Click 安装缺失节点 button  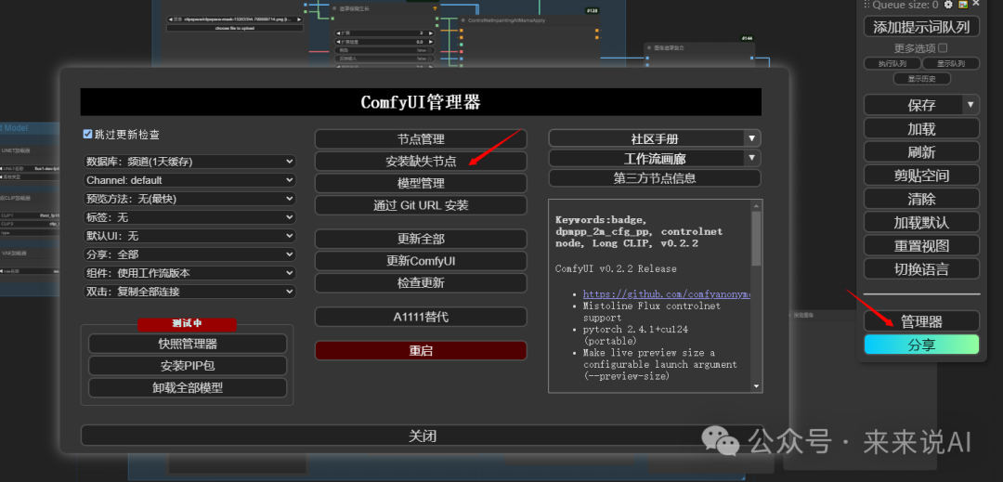421,161
